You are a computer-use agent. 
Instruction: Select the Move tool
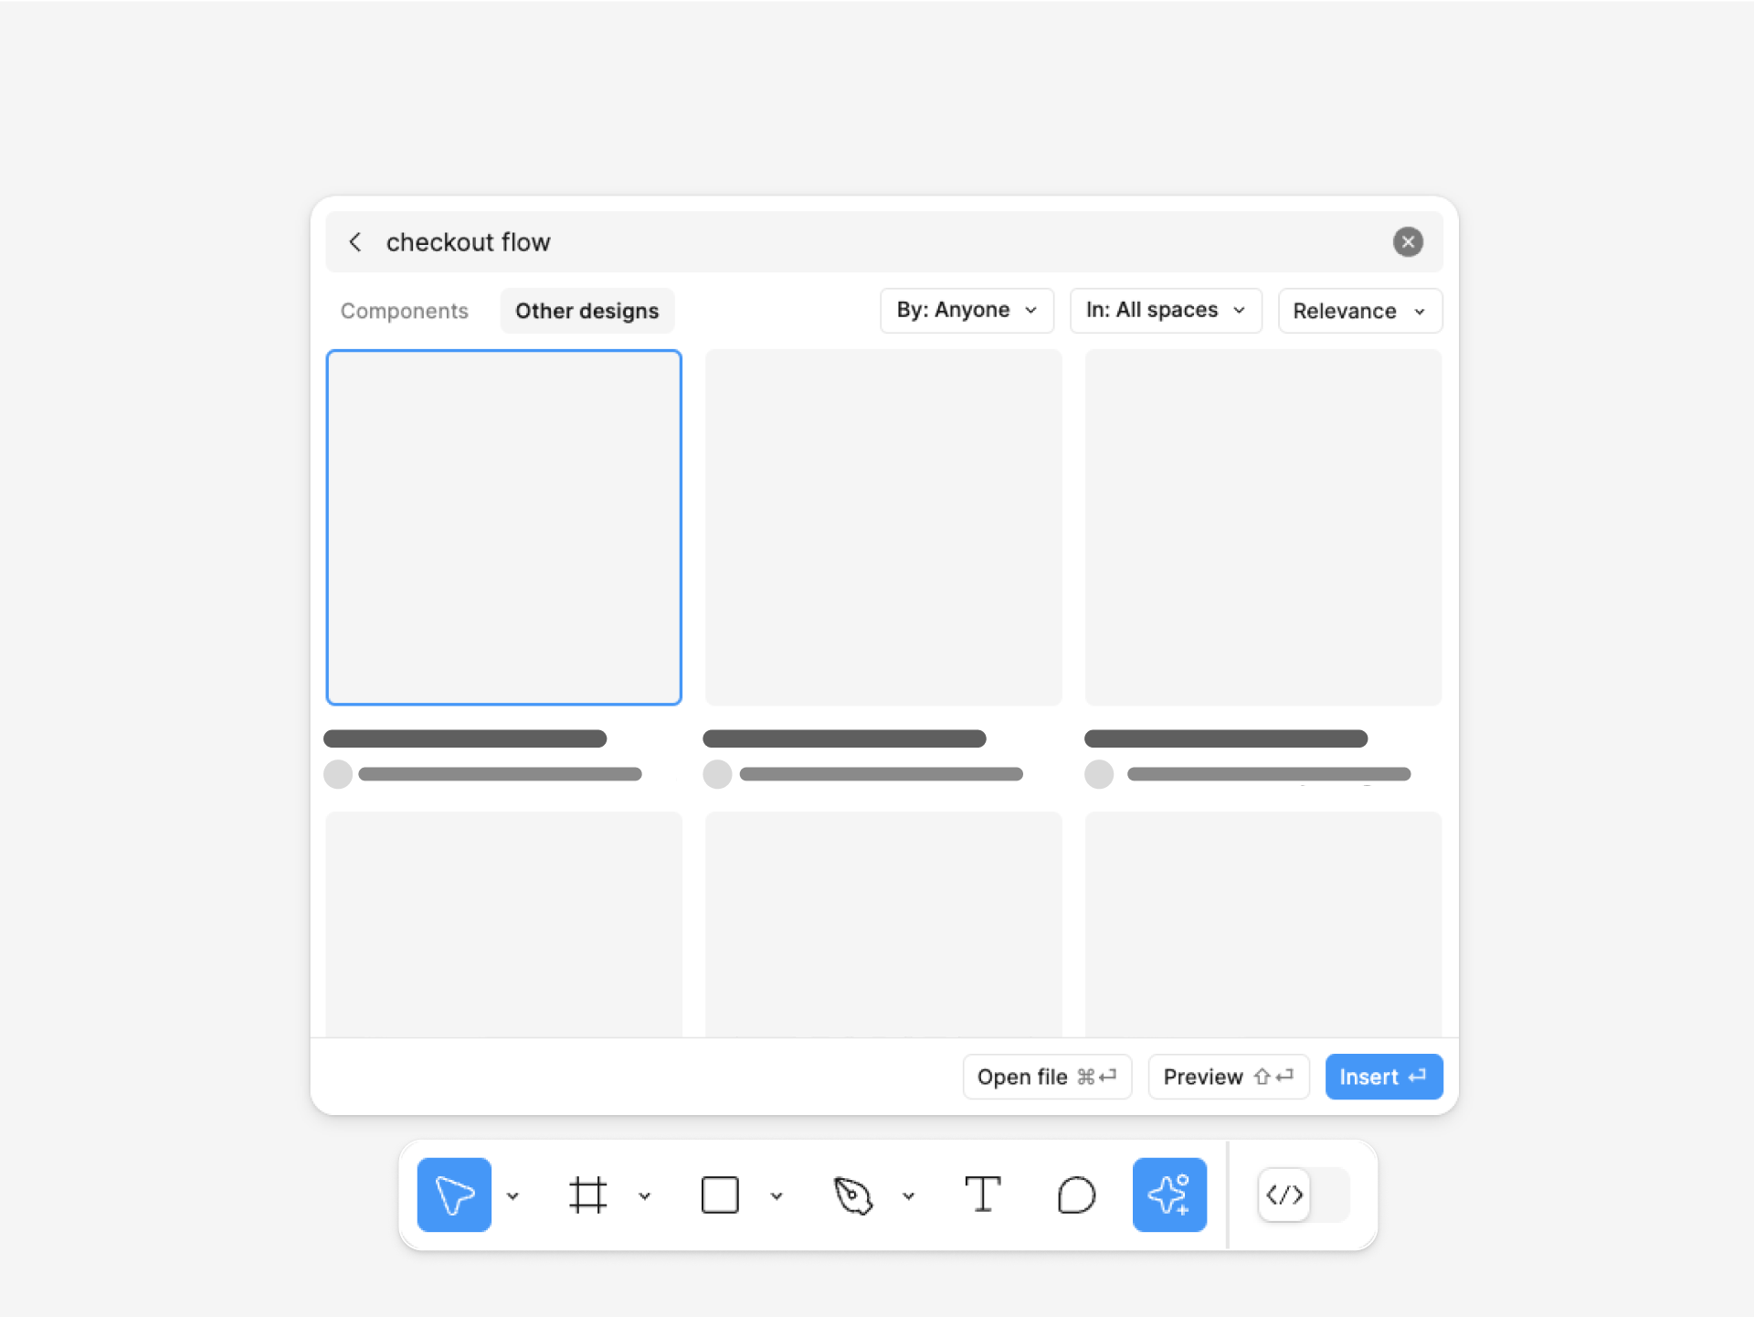(x=454, y=1195)
